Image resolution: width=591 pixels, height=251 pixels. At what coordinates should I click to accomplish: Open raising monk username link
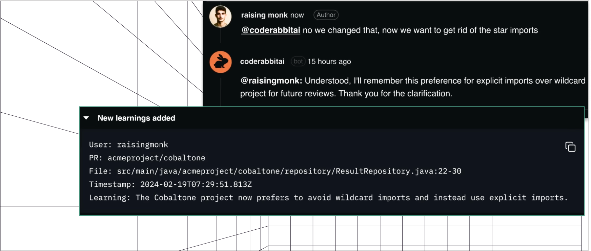[264, 15]
